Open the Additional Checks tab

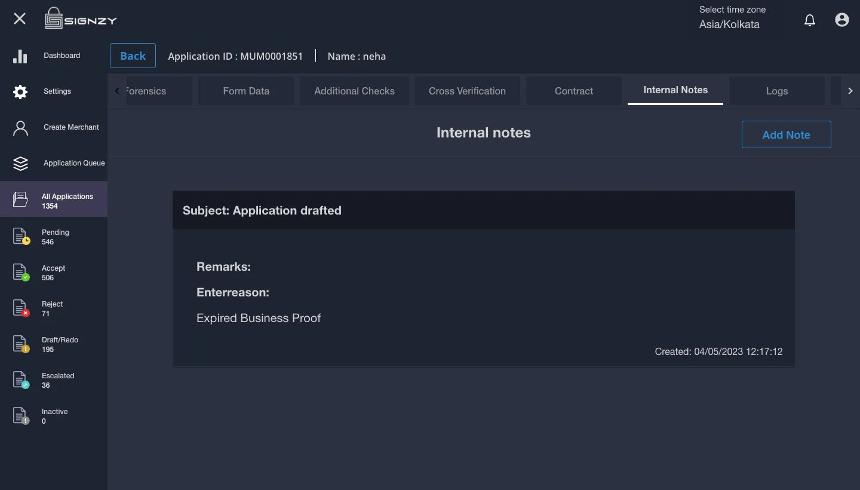[x=354, y=91]
